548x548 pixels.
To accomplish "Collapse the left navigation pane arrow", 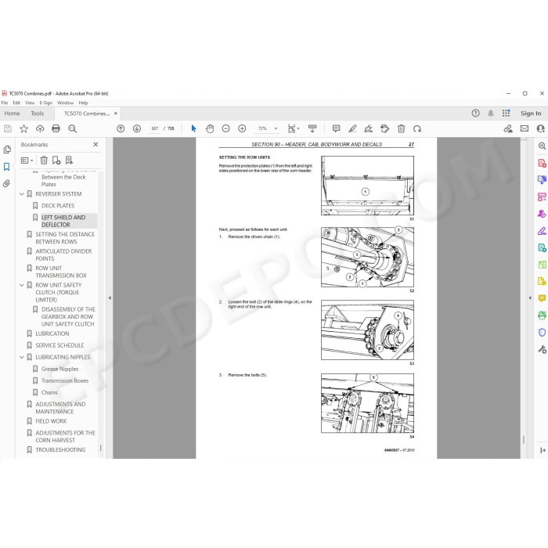I will pyautogui.click(x=110, y=297).
